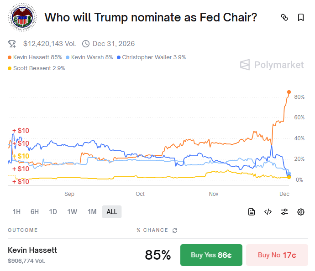Copy the market link icon
This screenshot has width=315, height=271.
284,18
